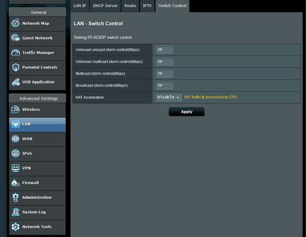Go to Wireless settings label
The image size is (306, 237).
coord(31,110)
